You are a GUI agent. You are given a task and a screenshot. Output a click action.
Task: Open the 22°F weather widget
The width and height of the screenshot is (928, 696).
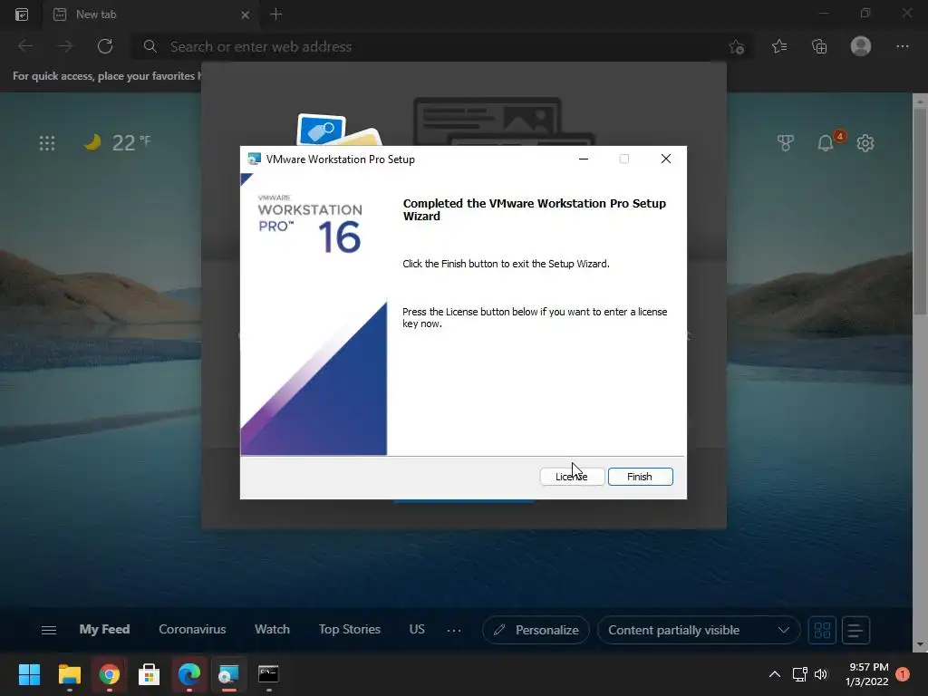coord(117,142)
